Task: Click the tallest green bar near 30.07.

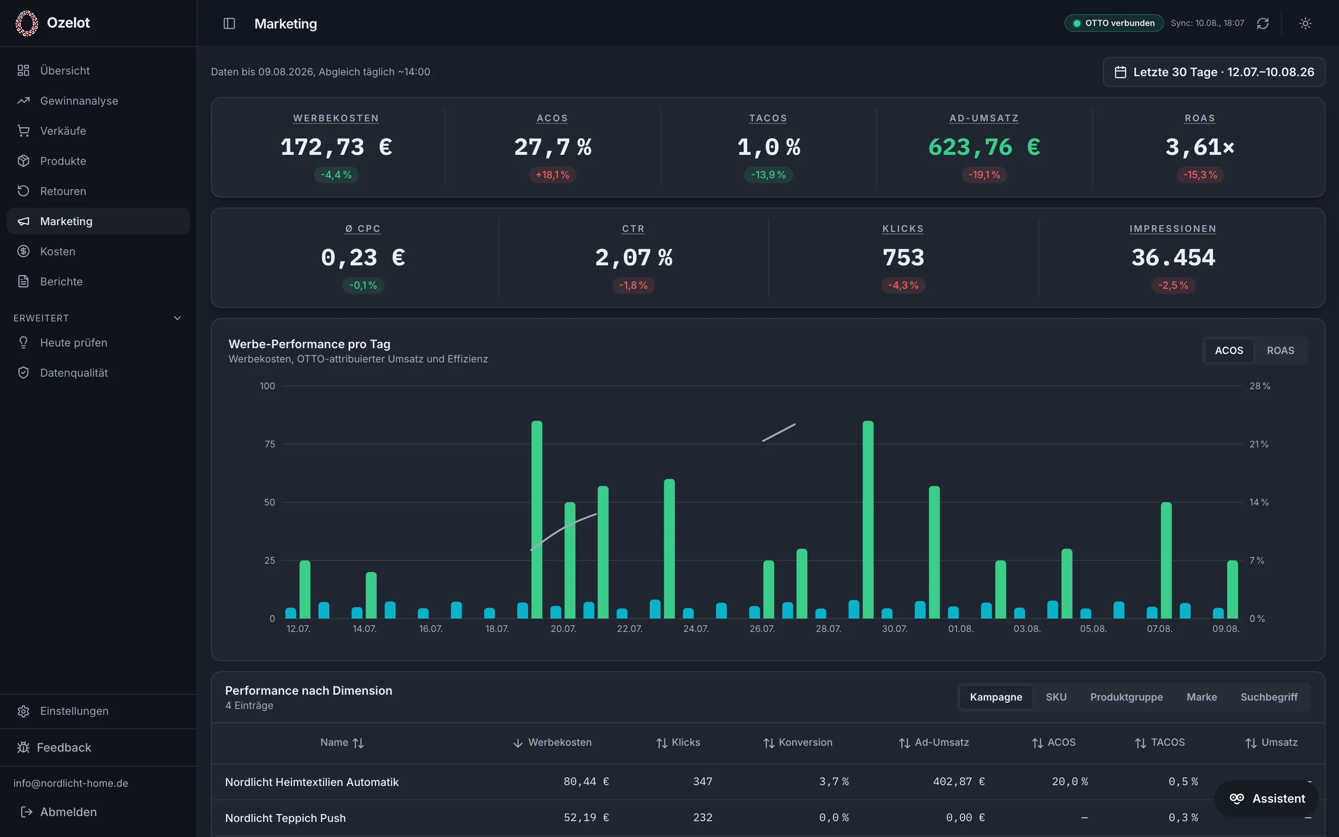Action: pos(867,520)
